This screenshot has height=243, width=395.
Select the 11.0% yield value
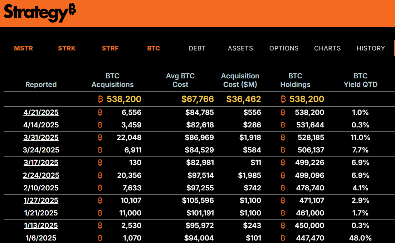pos(361,138)
